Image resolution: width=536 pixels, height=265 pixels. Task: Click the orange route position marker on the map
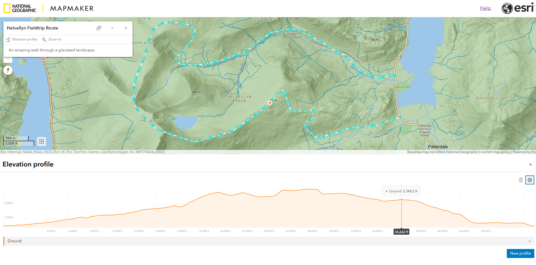point(270,103)
